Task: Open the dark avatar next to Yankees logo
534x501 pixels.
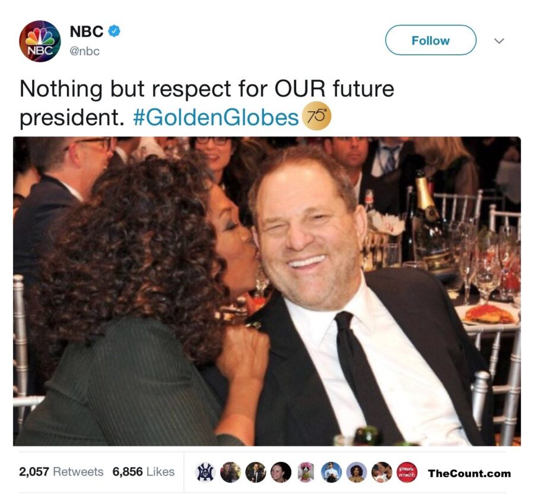Action: tap(230, 473)
